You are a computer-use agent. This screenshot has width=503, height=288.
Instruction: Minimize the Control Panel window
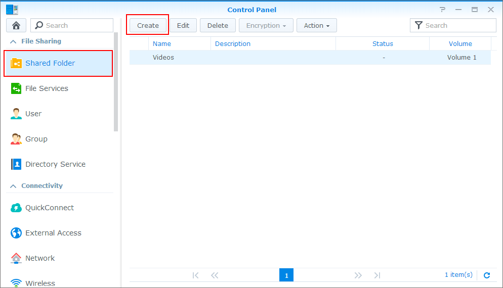pos(458,10)
